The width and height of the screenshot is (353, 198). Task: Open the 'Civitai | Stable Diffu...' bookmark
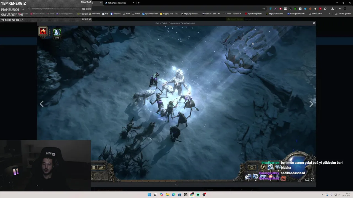pos(296,14)
